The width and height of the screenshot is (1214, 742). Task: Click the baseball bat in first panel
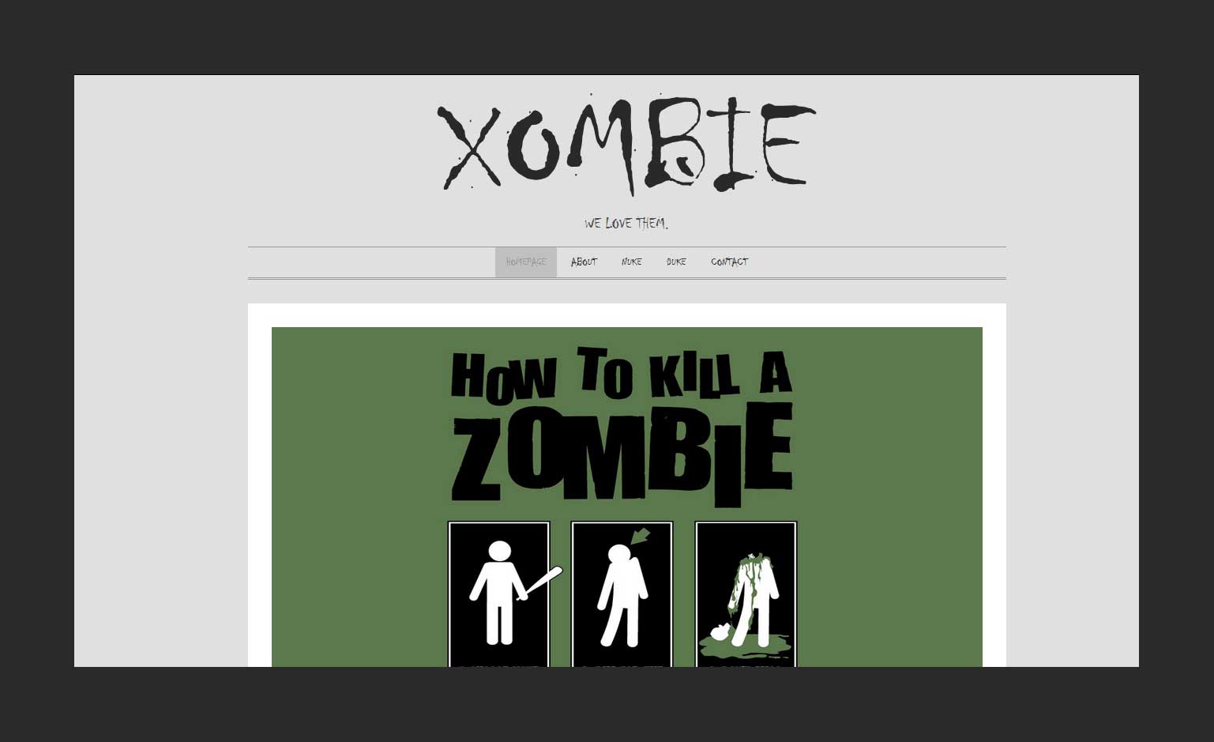click(542, 582)
